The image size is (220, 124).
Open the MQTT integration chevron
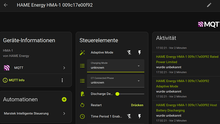(x=64, y=68)
